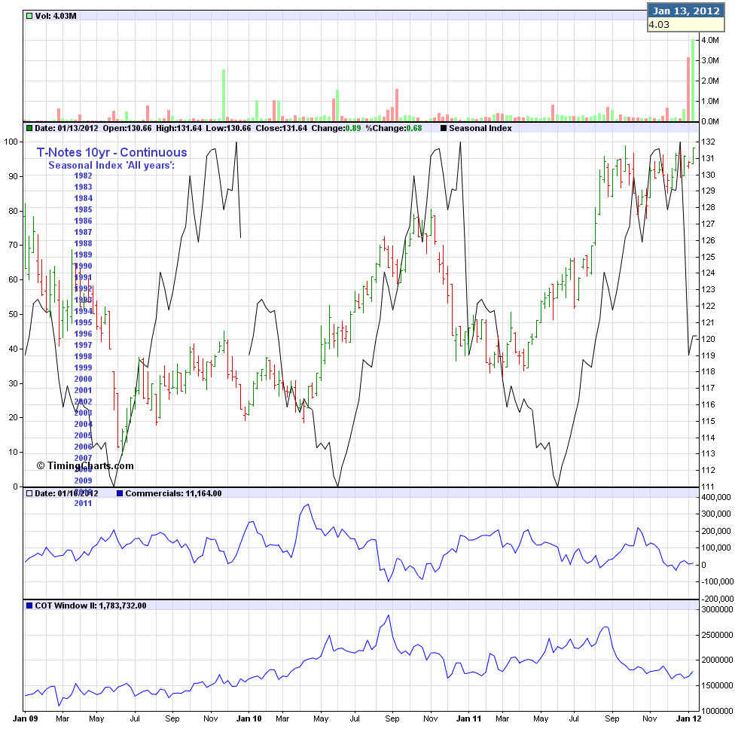Select the Seasonal Index 'All years' label
This screenshot has width=735, height=729.
click(111, 165)
